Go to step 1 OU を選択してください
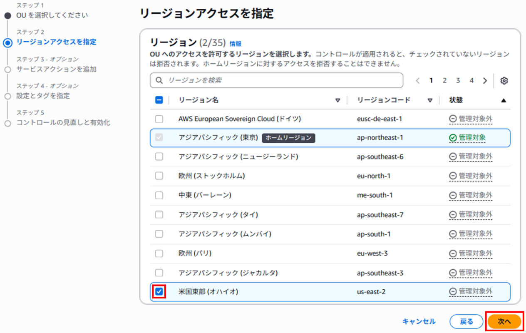 pos(52,15)
